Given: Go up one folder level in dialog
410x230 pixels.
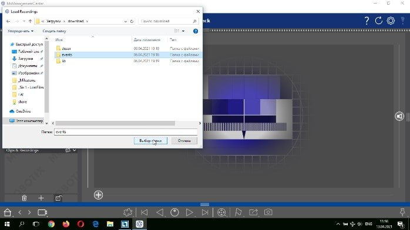Looking at the screenshot, I should 31,21.
